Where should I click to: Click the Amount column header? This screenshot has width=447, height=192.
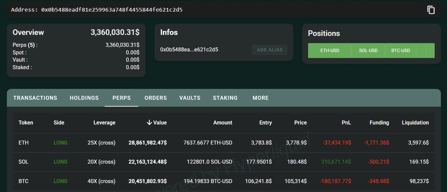point(223,123)
